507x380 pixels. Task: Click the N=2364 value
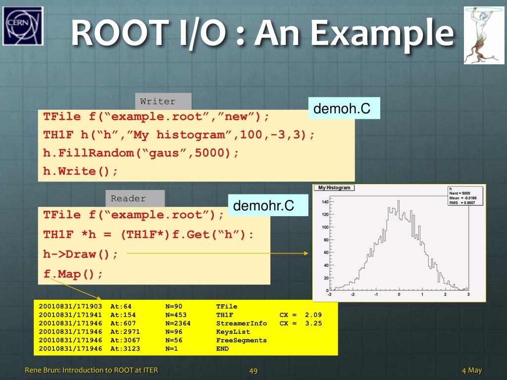(178, 323)
